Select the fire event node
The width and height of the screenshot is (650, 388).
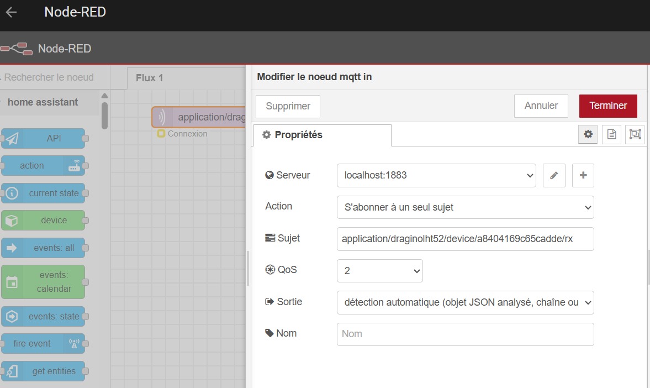tap(43, 343)
